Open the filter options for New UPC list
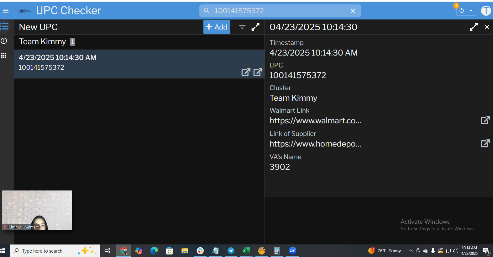Viewport: 493px width, 257px height. (242, 27)
